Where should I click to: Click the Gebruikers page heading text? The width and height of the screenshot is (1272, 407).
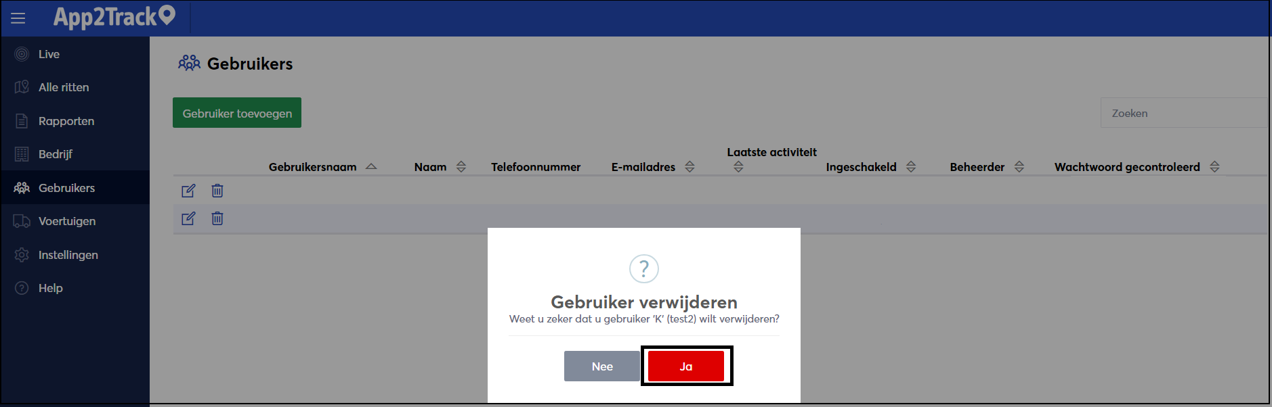[x=250, y=64]
